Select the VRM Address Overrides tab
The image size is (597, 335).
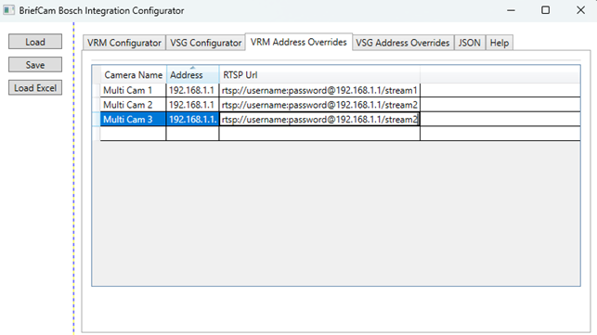pos(299,42)
